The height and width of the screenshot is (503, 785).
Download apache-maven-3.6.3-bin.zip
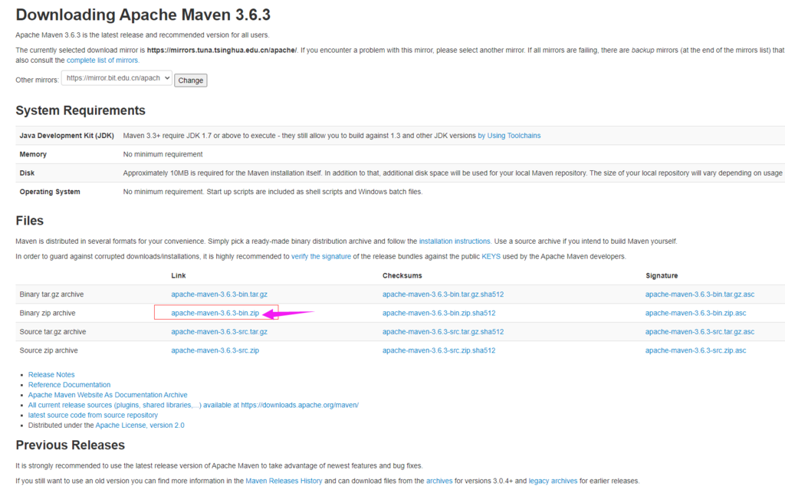215,313
